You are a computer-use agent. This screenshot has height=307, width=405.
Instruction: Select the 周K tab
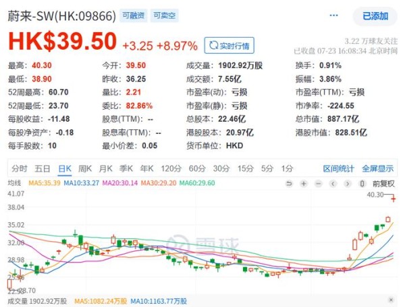pos(85,169)
